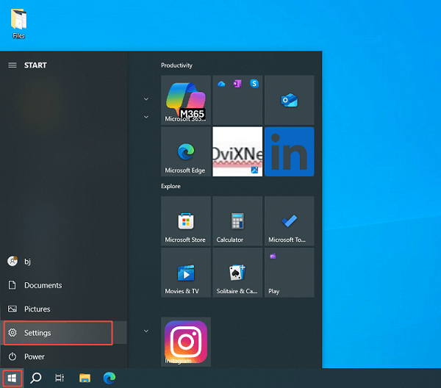441x388 pixels.
Task: Open the Skype icon in folder tile
Action: pyautogui.click(x=254, y=84)
